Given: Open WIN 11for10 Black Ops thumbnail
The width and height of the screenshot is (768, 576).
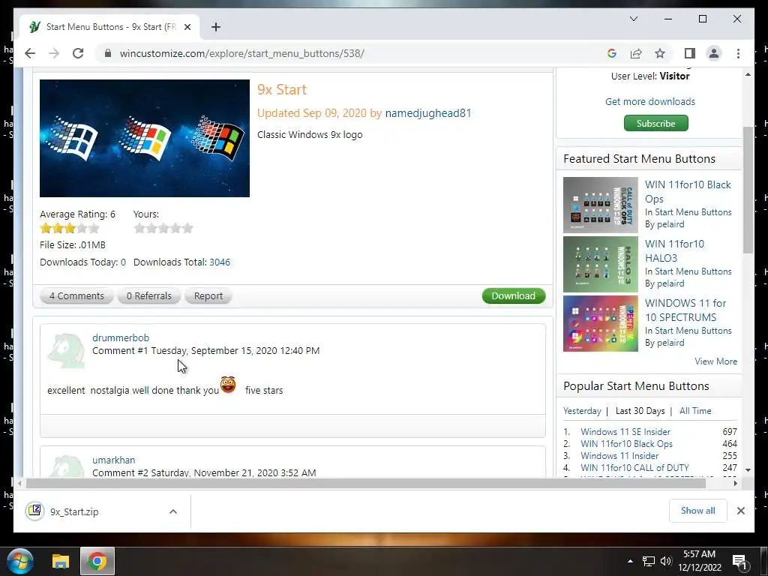Looking at the screenshot, I should tap(601, 205).
